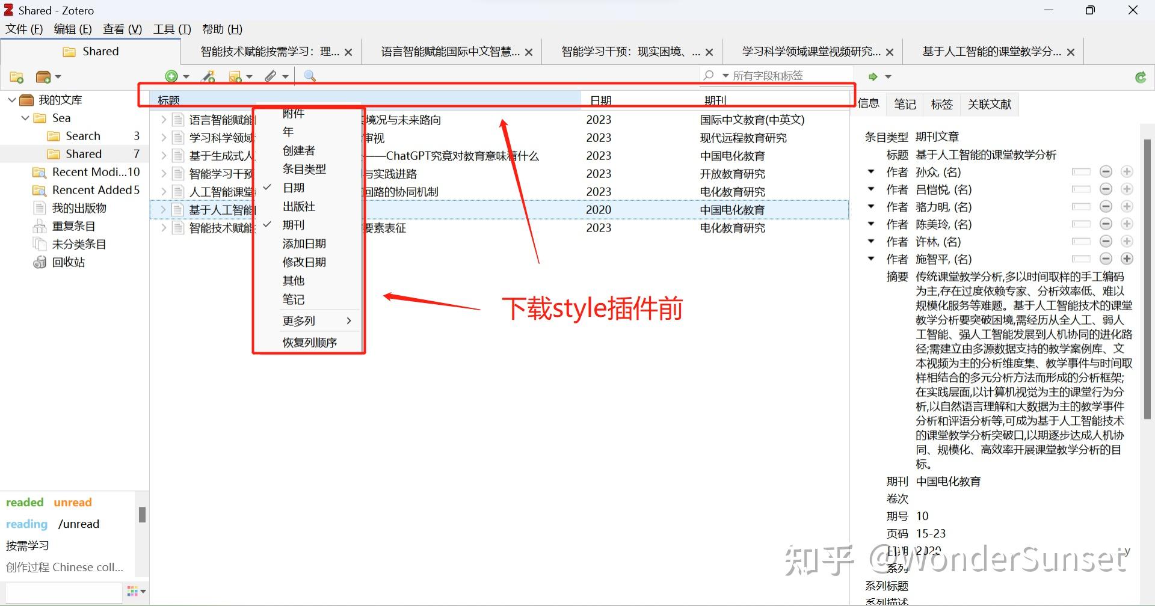
Task: Uncheck 期刊 in column menu
Action: point(293,224)
